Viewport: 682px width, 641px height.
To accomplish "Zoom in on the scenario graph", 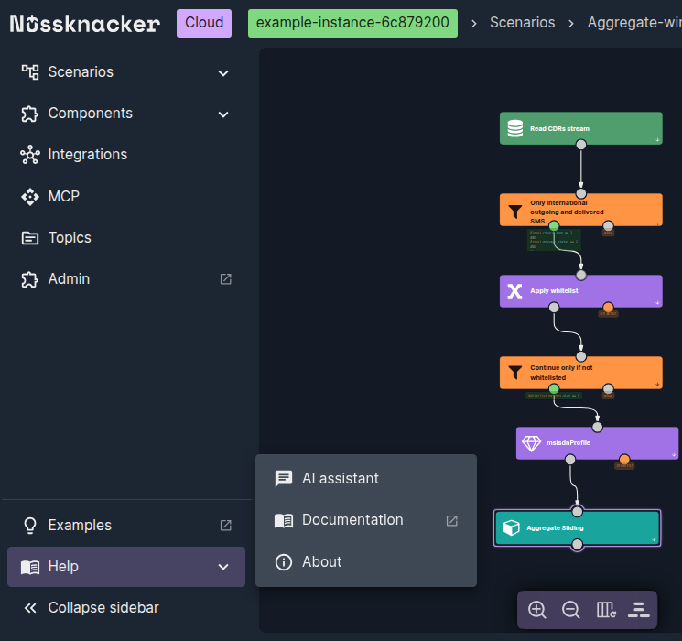I will coord(536,610).
